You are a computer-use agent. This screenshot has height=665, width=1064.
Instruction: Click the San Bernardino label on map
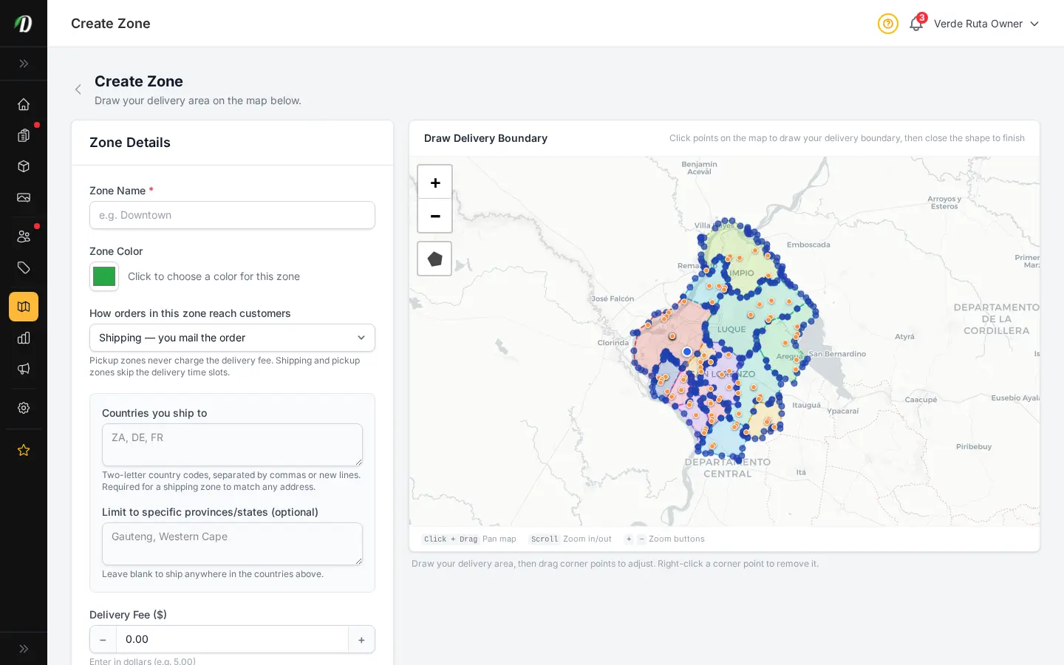(837, 354)
